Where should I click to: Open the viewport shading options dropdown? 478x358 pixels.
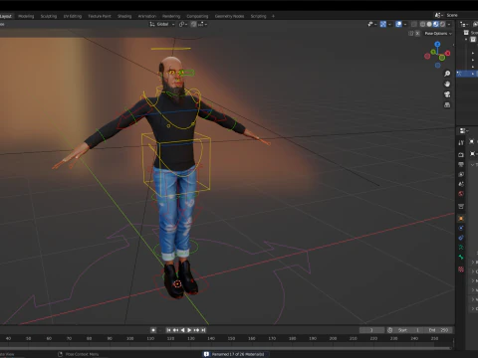pos(449,24)
